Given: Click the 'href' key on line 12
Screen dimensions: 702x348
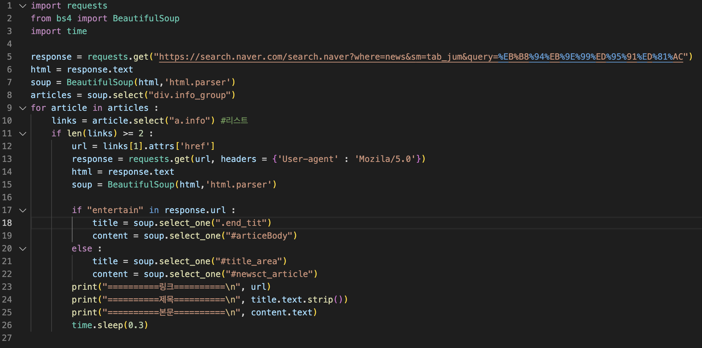Looking at the screenshot, I should pos(195,146).
